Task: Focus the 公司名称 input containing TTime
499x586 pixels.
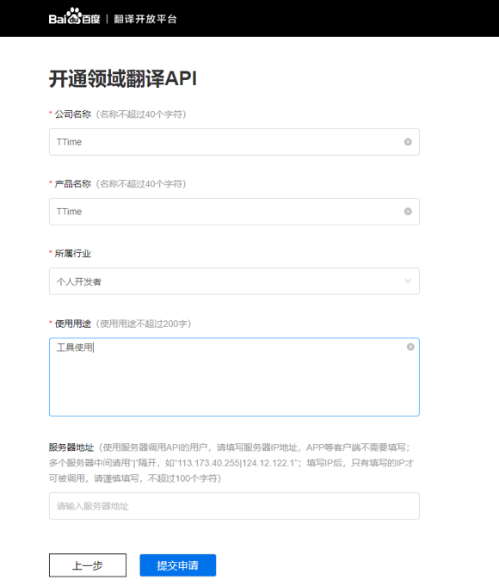Action: point(234,142)
